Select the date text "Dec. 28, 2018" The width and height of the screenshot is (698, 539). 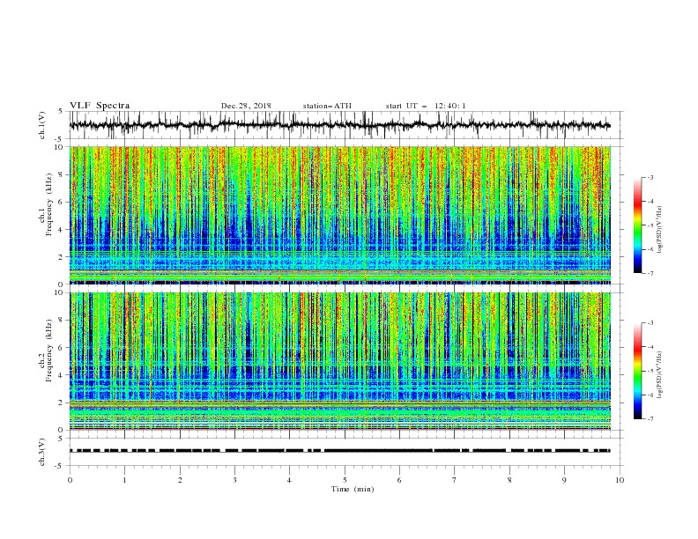tap(246, 106)
